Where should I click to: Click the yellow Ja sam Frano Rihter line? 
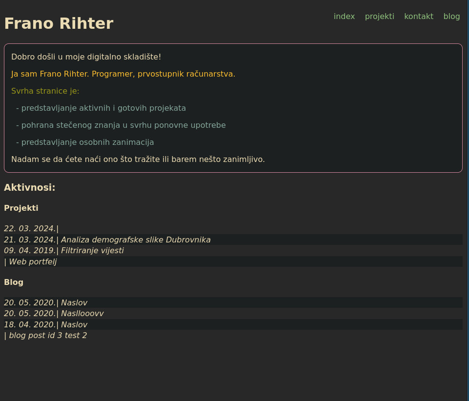(x=123, y=74)
